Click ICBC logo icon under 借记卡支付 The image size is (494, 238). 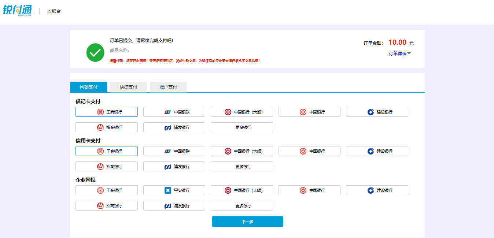(100, 112)
